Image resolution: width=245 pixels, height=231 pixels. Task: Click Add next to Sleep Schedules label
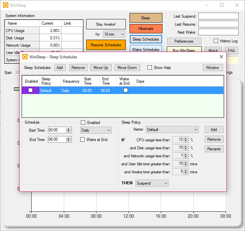[60, 68]
